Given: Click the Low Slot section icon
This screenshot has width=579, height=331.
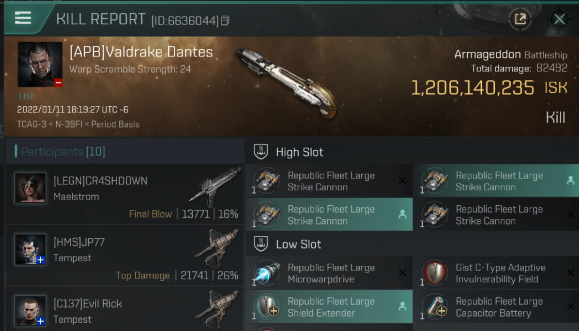Looking at the screenshot, I should coord(261,244).
